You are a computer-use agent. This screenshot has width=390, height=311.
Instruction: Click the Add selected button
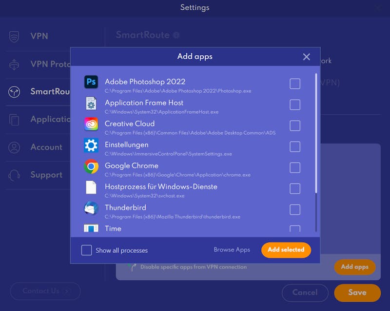pyautogui.click(x=286, y=250)
